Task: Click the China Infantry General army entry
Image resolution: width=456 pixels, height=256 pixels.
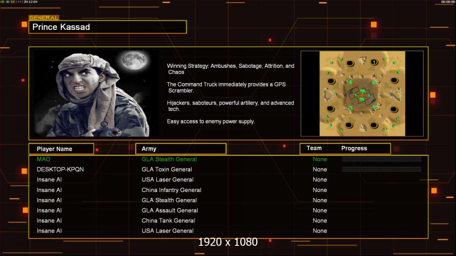Action: coord(171,190)
